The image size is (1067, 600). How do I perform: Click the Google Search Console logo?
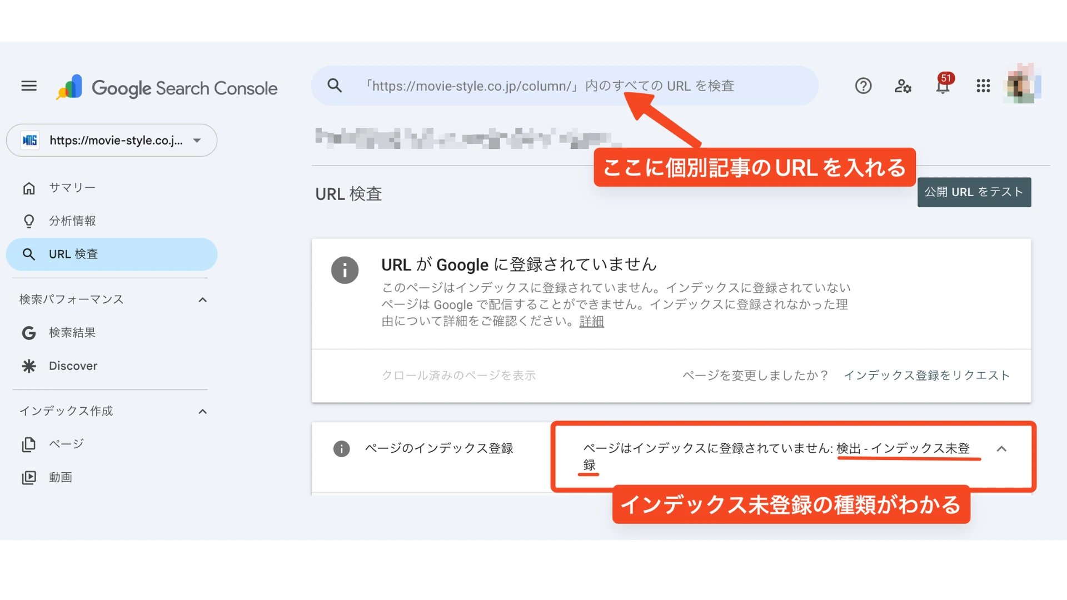pos(167,87)
